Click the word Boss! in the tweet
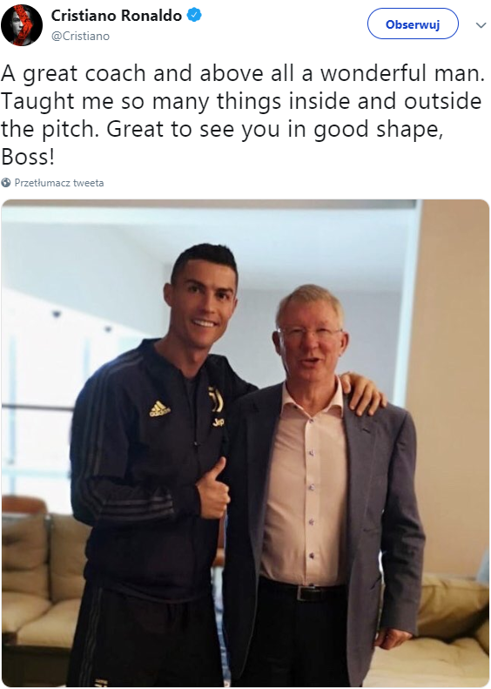This screenshot has width=491, height=689. (28, 157)
